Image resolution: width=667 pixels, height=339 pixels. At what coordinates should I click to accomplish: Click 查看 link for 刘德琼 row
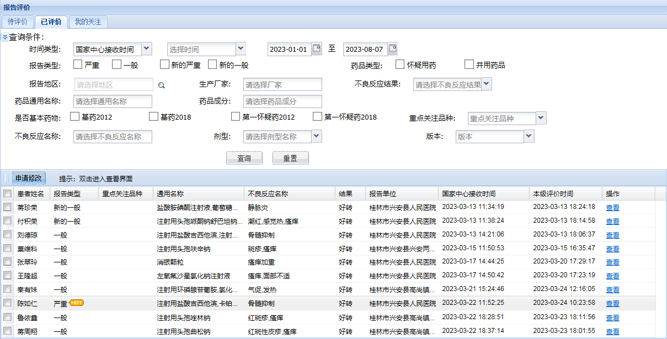612,235
